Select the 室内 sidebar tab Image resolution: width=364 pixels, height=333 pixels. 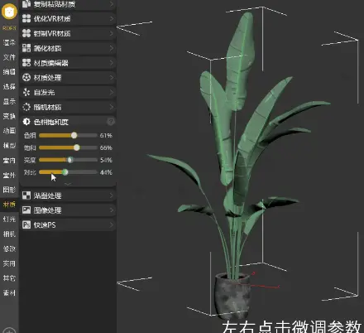pyautogui.click(x=9, y=161)
